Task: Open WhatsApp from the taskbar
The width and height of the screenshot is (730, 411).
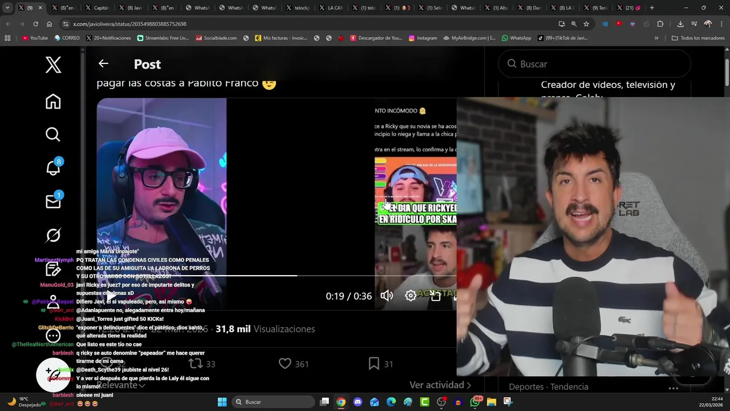Action: [x=475, y=402]
